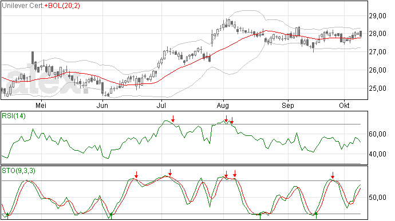This screenshot has height=221, width=395.
Task: Click the stochastic sell arrow before Okt
Action: click(x=333, y=175)
